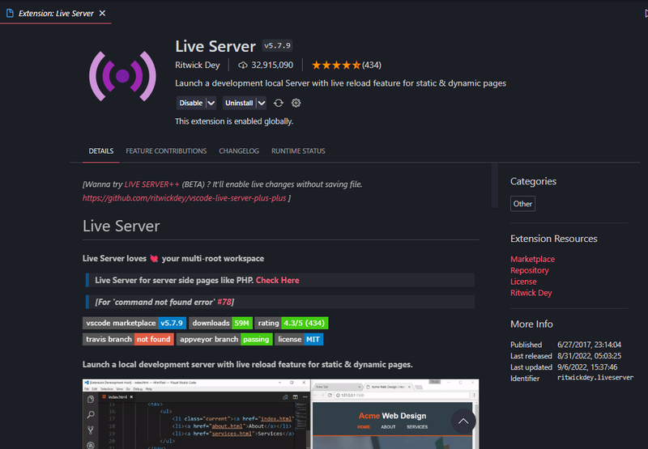Open the Marketplace resource link
The image size is (648, 449).
(532, 259)
